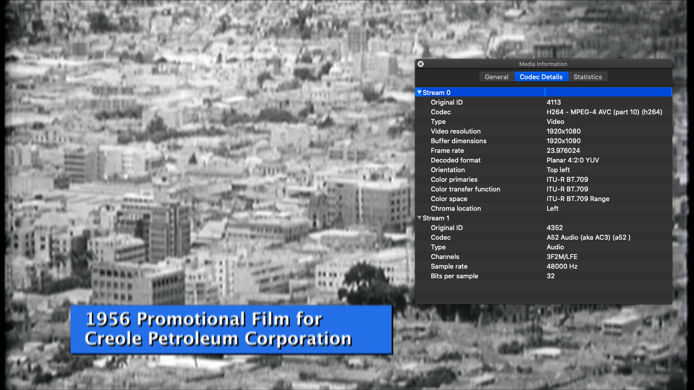Collapse the Stream 1 disclosure triangle

tap(419, 218)
